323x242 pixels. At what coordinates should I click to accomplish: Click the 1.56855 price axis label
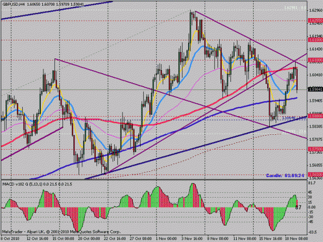(316, 165)
